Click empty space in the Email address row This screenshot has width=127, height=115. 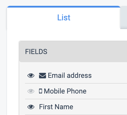click(x=109, y=76)
